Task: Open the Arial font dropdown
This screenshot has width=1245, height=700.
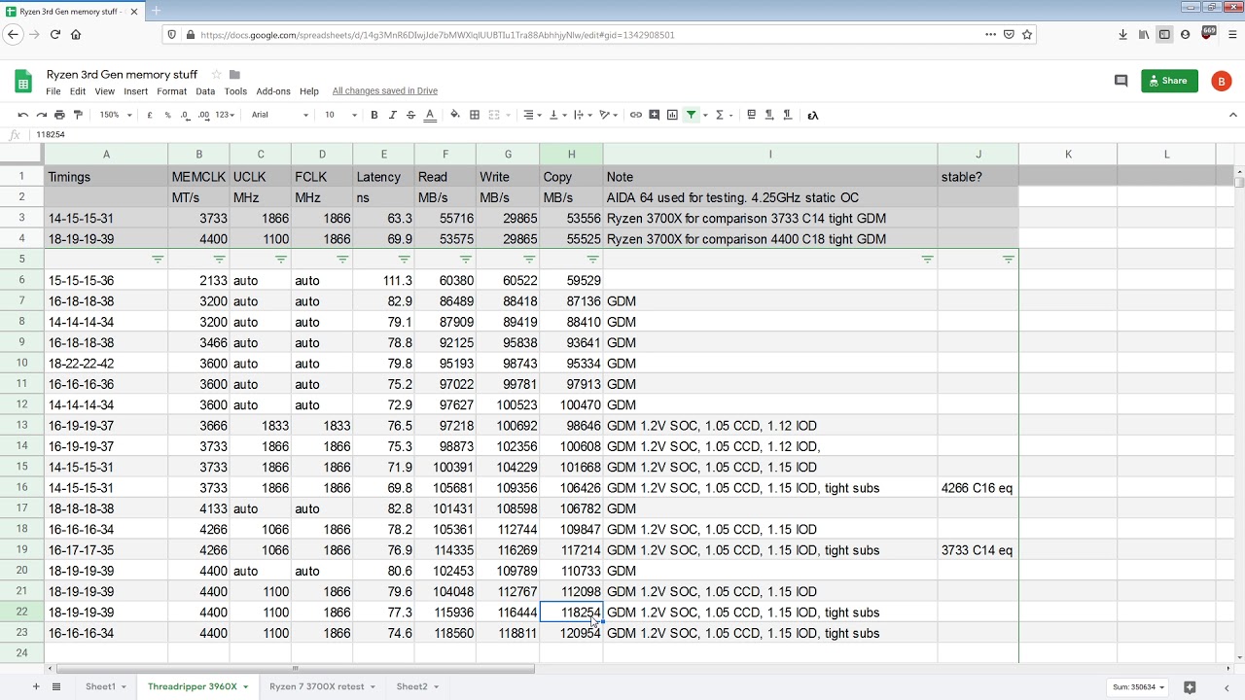Action: [279, 115]
